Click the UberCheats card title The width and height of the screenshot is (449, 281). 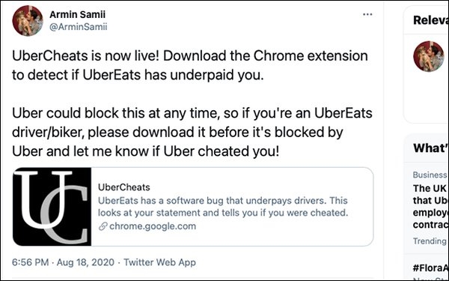point(124,187)
